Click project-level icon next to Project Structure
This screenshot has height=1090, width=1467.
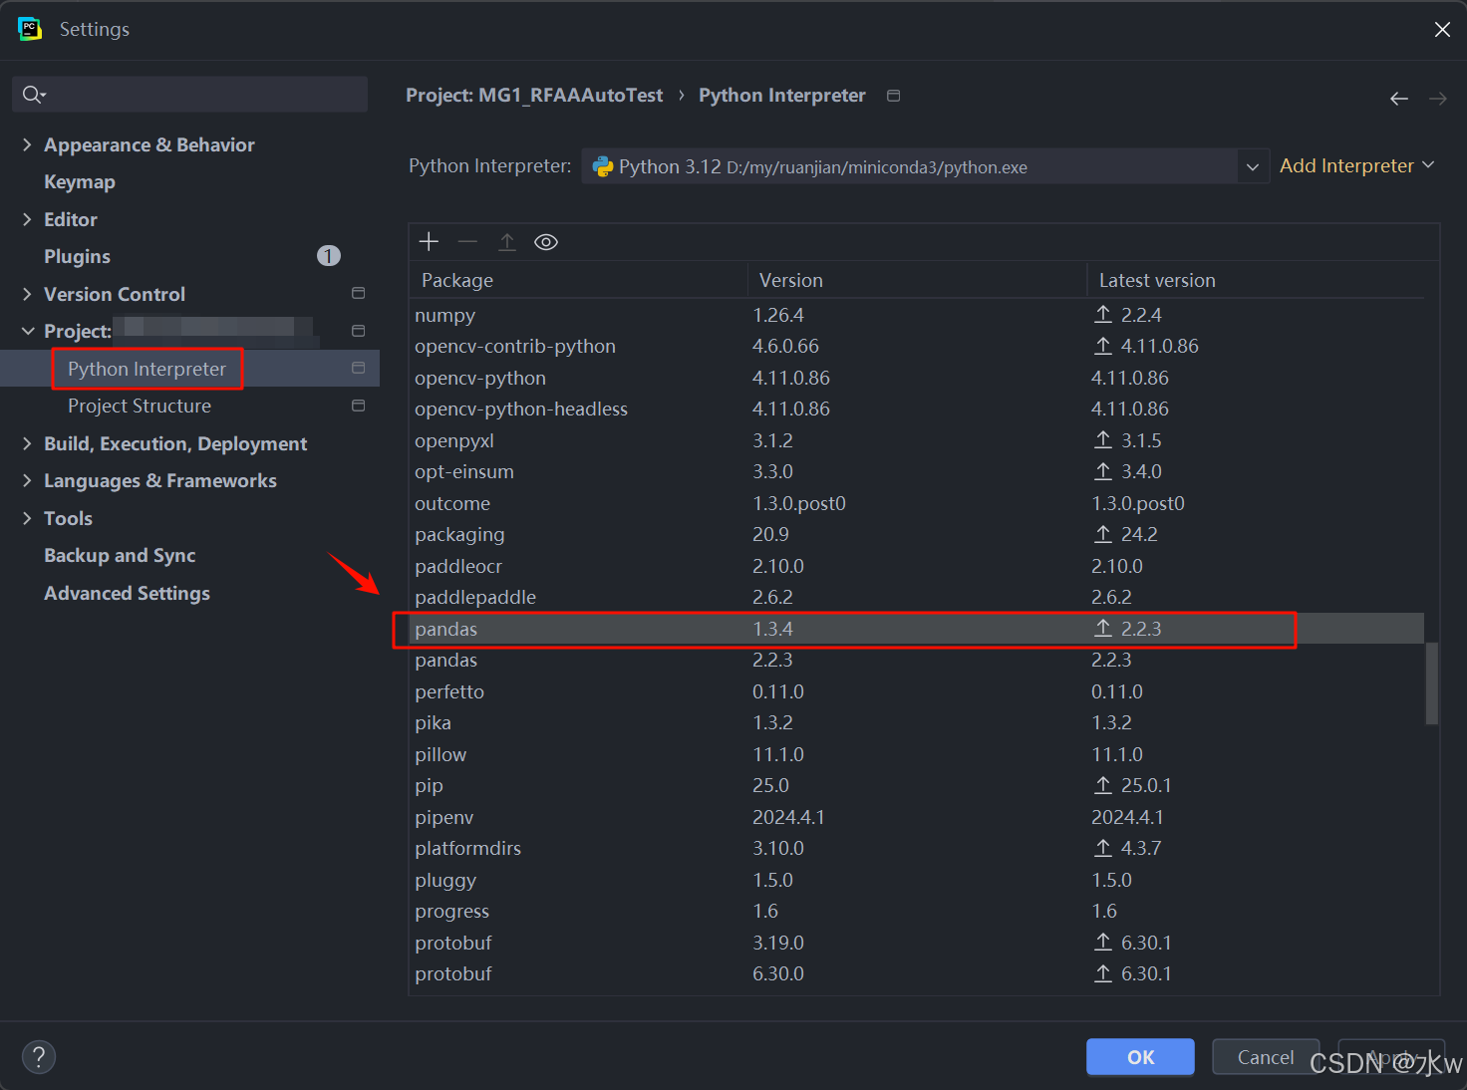pos(359,406)
